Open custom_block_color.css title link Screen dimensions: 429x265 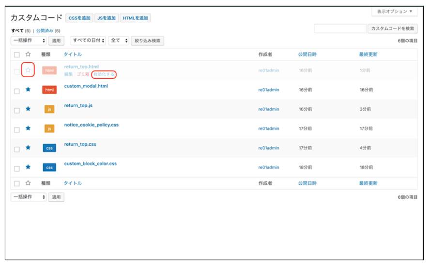pos(90,163)
